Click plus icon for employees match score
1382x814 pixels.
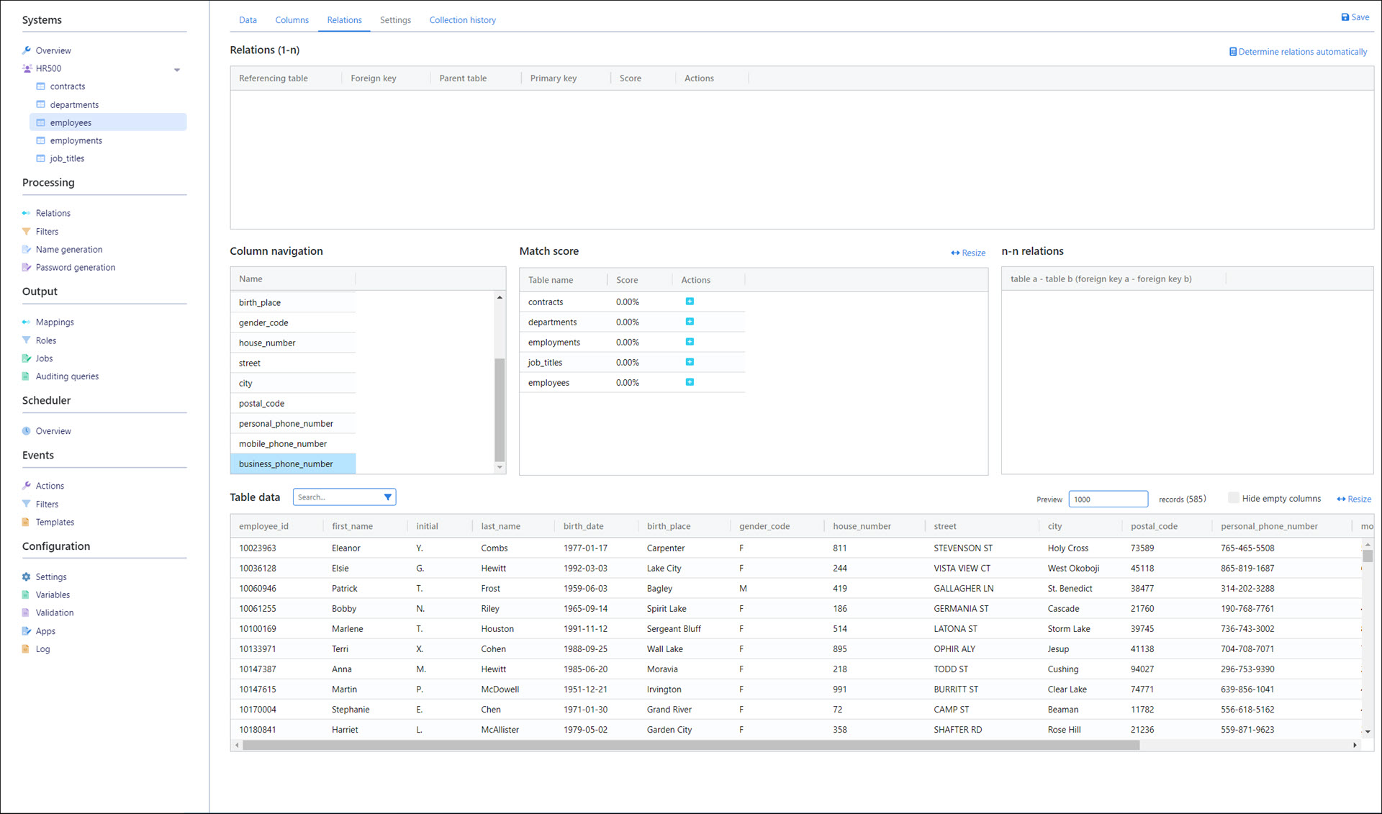(x=690, y=382)
